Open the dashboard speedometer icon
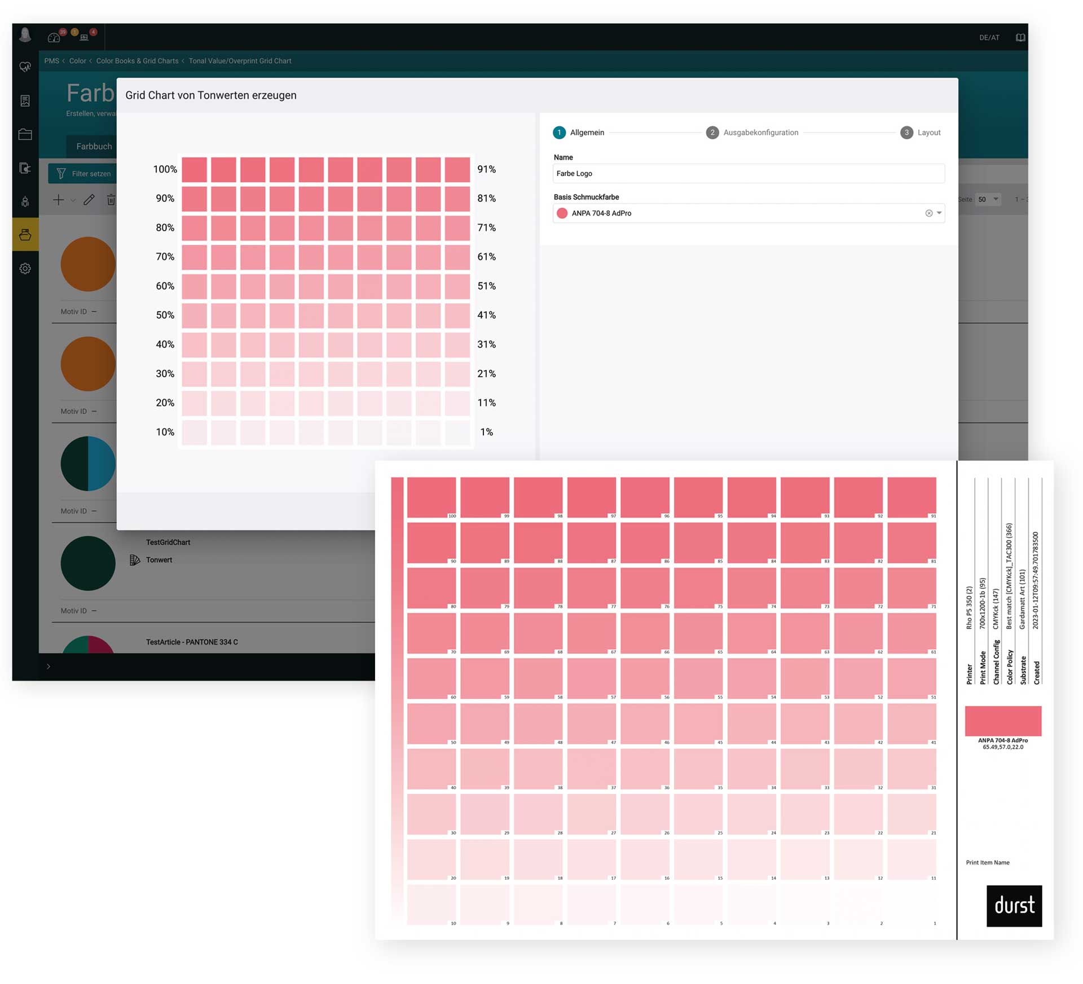Image resolution: width=1083 pixels, height=984 pixels. pos(54,37)
